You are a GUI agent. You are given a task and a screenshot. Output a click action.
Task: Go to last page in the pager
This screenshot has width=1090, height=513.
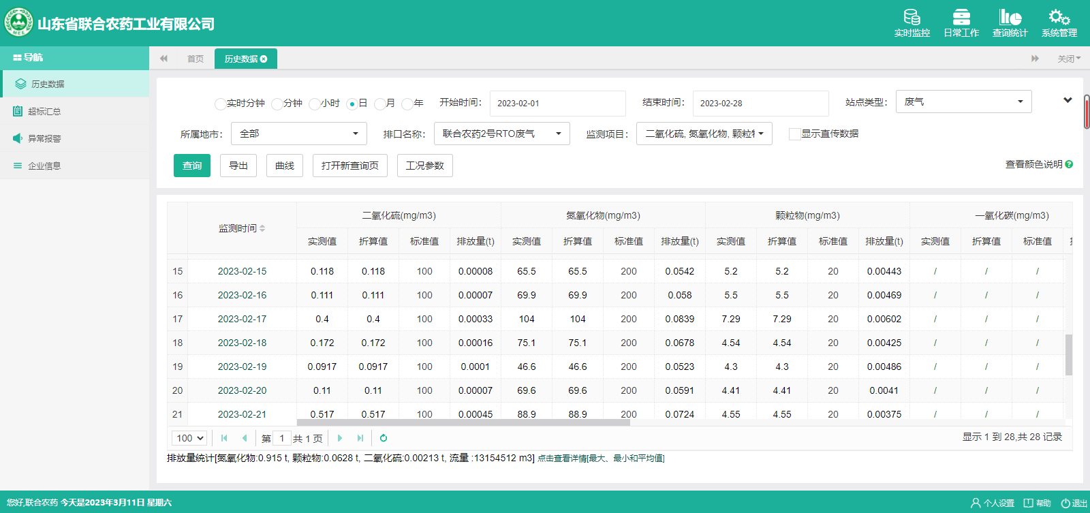click(360, 438)
